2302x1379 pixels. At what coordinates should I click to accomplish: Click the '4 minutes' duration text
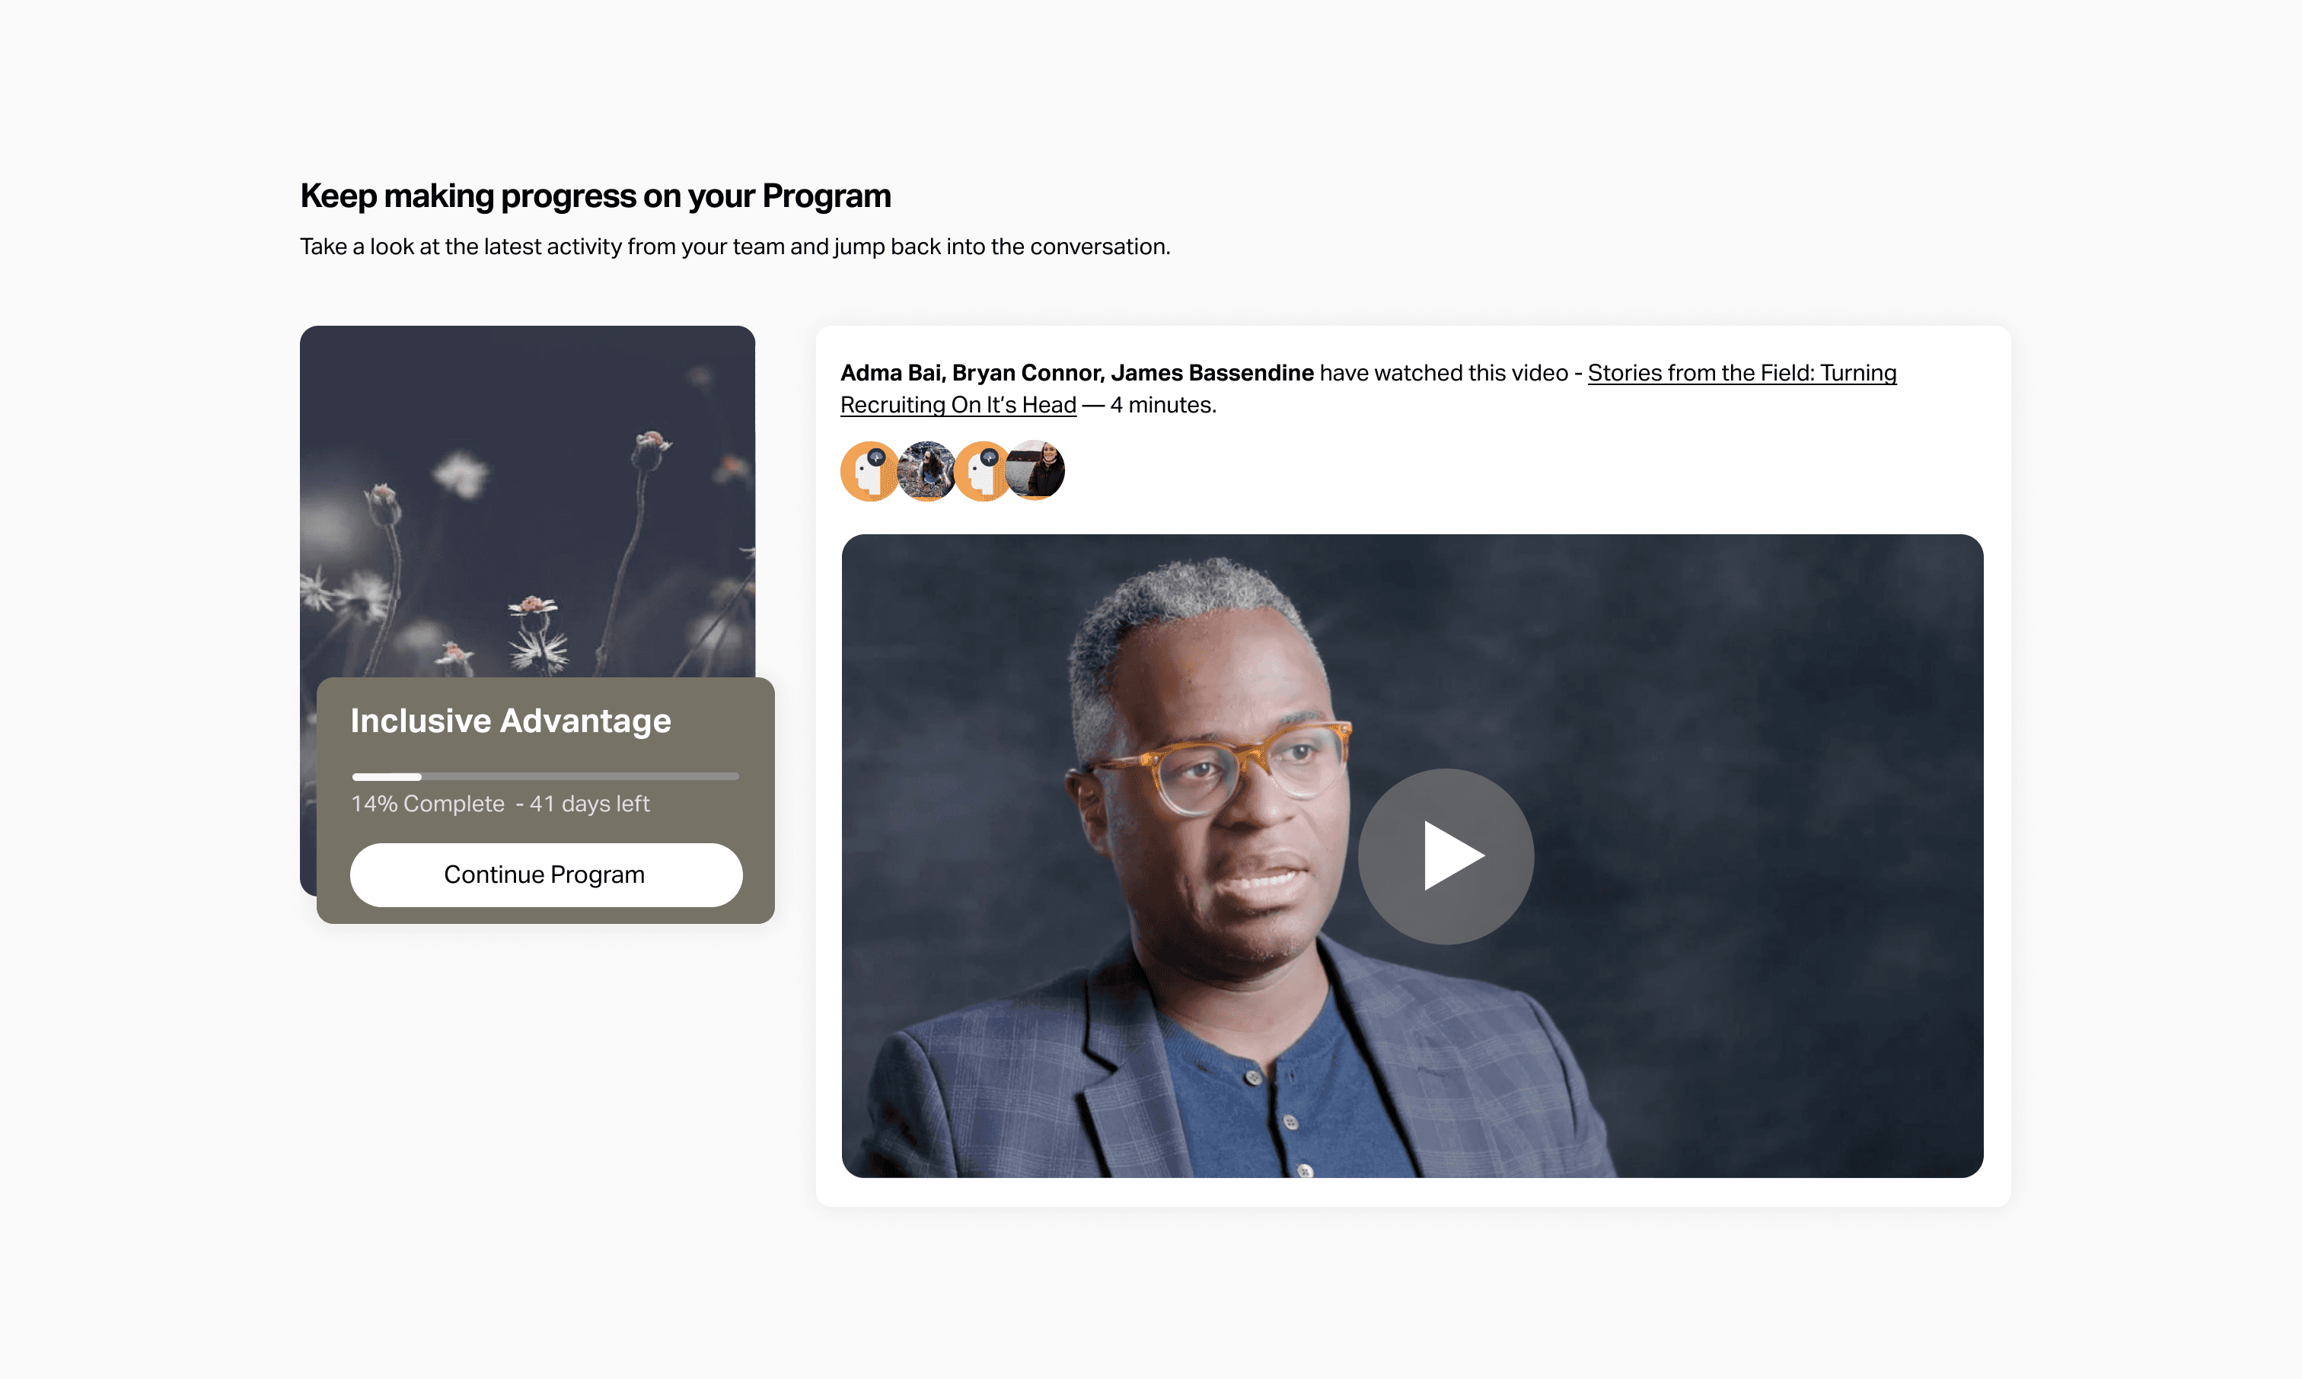(x=1162, y=405)
